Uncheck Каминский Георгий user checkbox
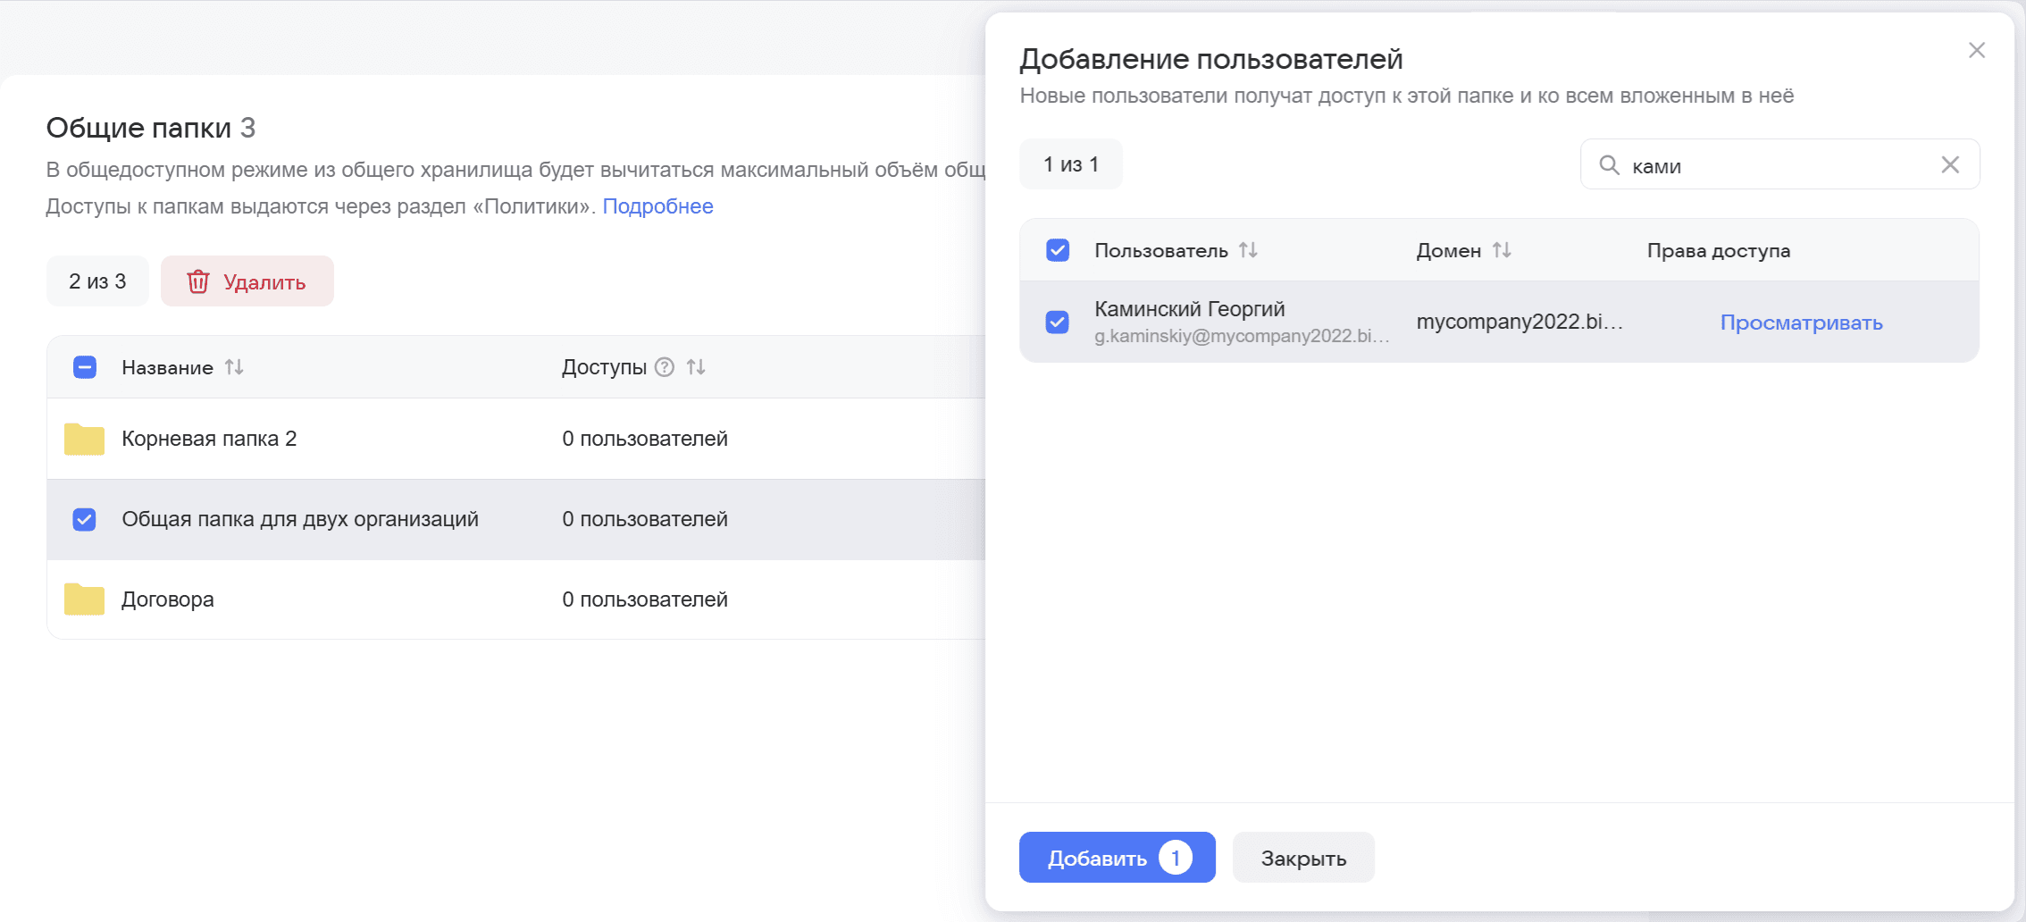 tap(1058, 322)
